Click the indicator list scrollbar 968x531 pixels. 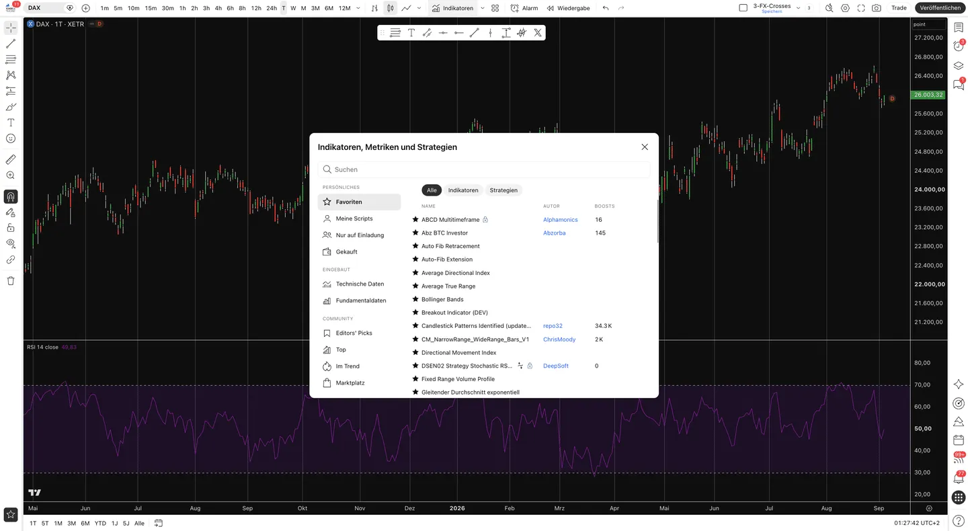coord(657,221)
